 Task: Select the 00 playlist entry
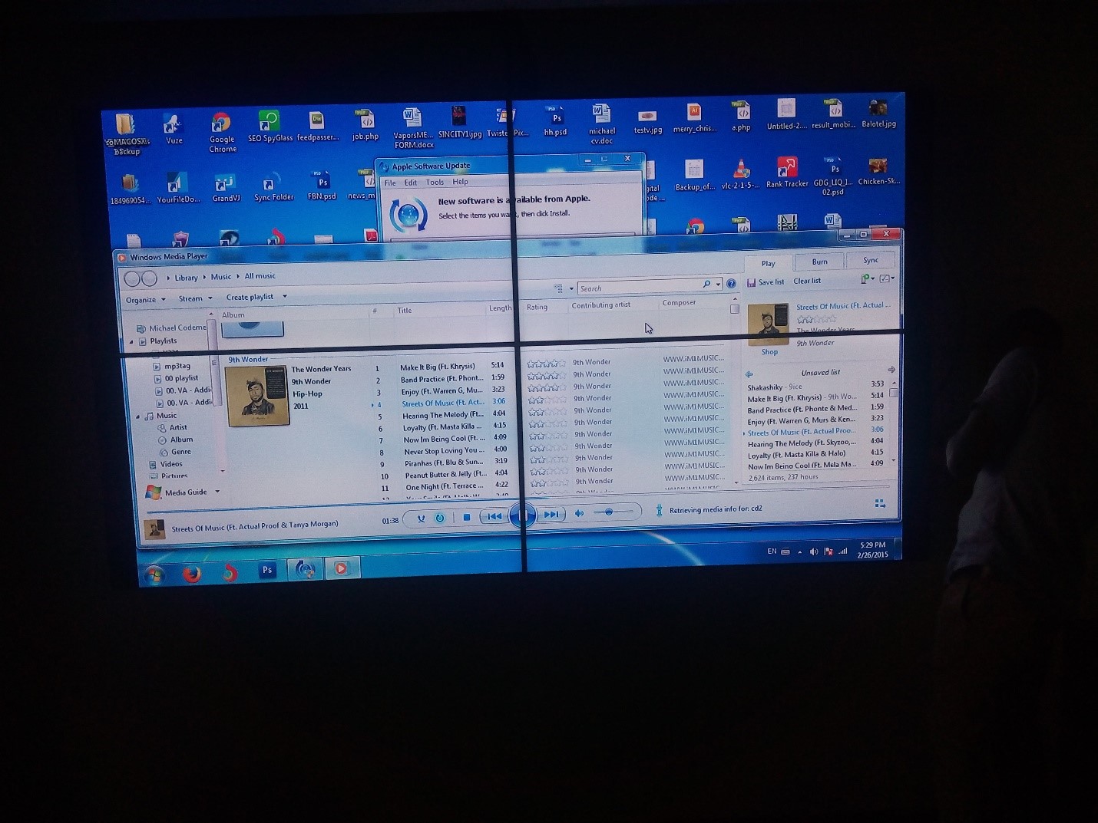click(181, 379)
